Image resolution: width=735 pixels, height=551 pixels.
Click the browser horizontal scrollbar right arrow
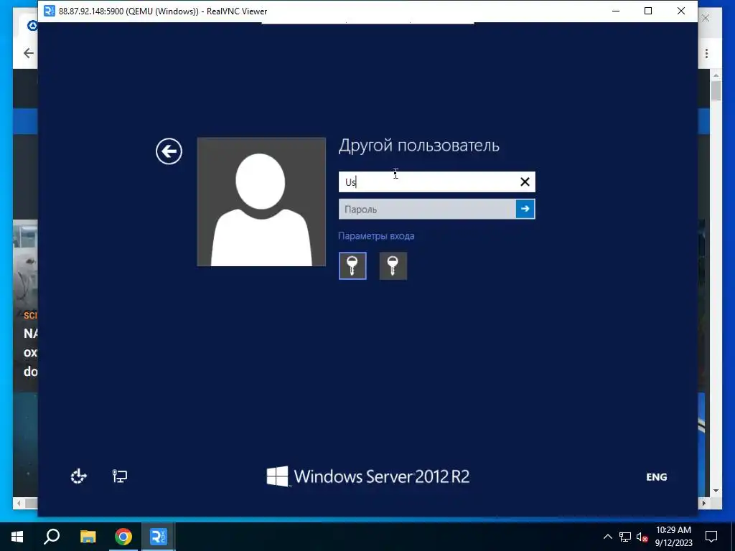704,503
